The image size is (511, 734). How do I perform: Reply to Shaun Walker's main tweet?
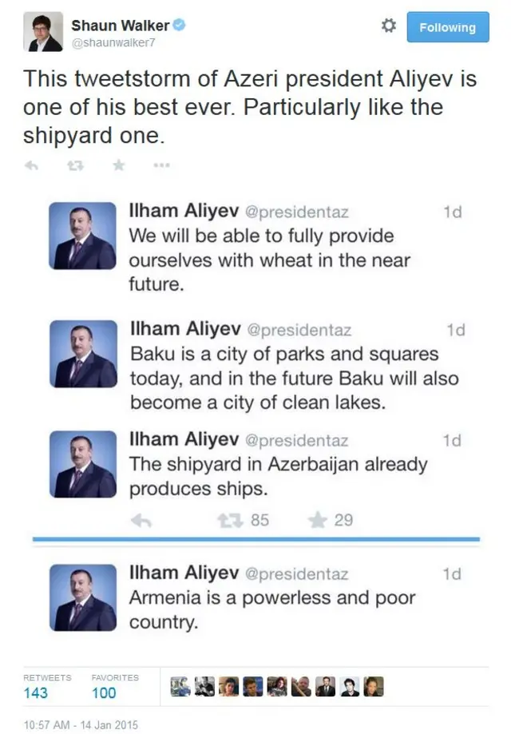coord(32,165)
